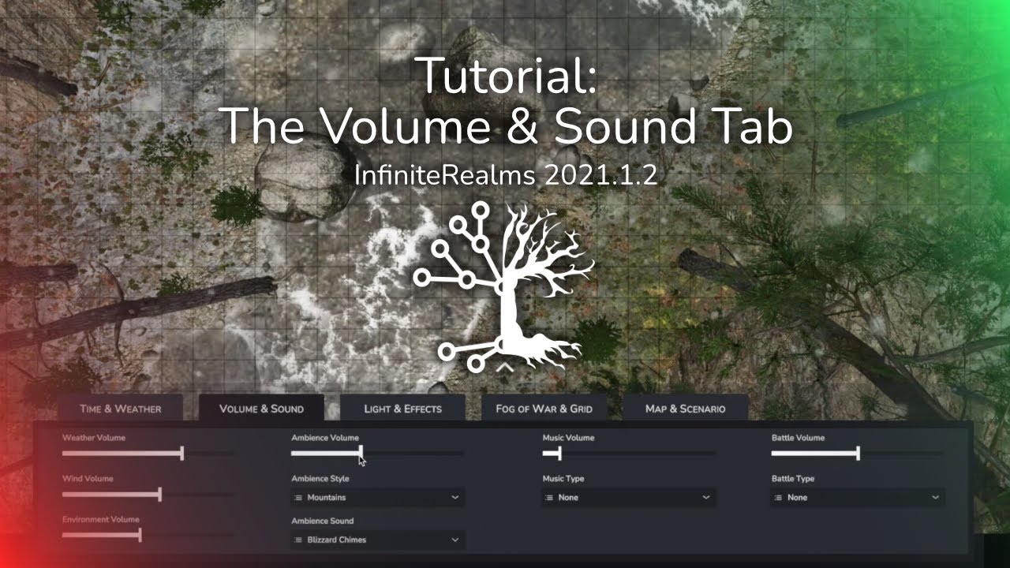Switch to the Time & Weather tab
Image resolution: width=1010 pixels, height=568 pixels.
[120, 409]
